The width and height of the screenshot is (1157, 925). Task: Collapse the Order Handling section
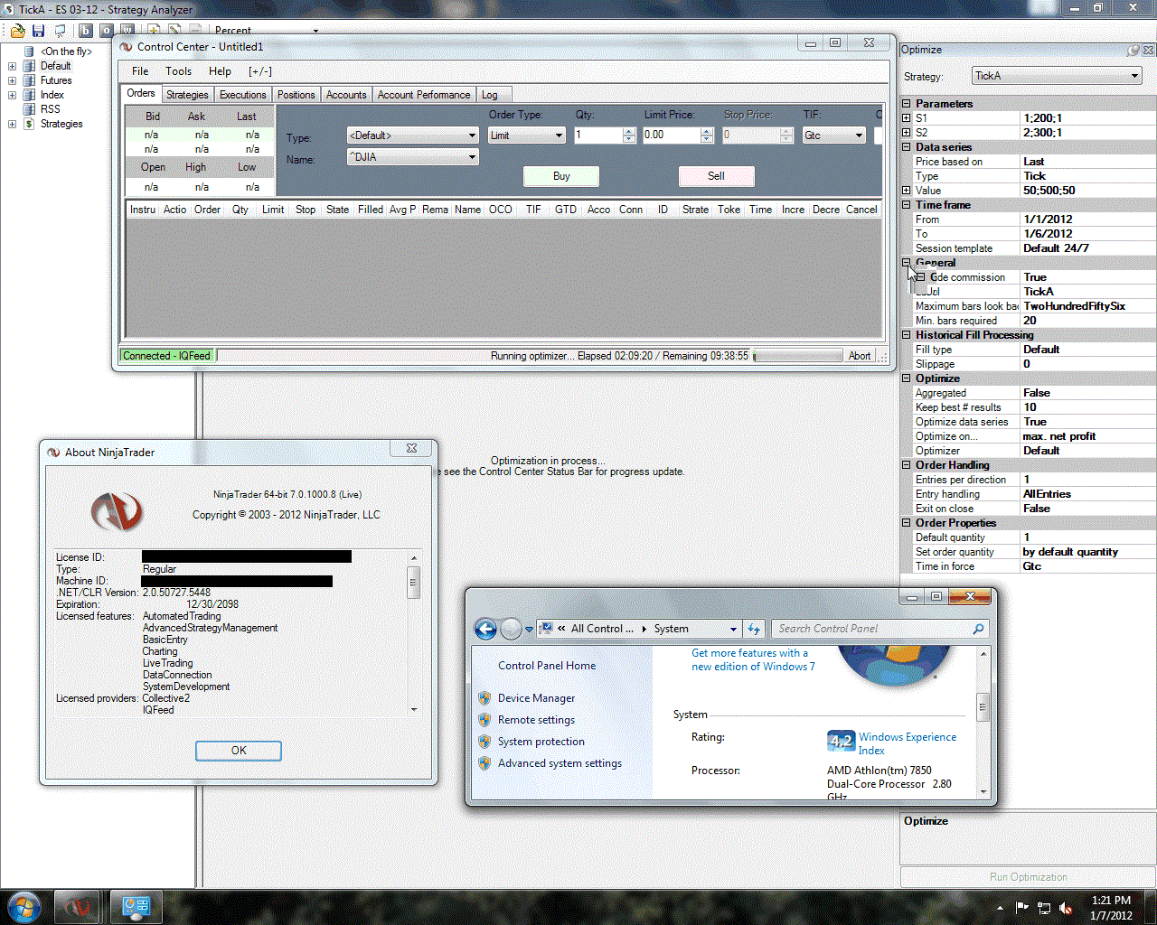[x=907, y=465]
